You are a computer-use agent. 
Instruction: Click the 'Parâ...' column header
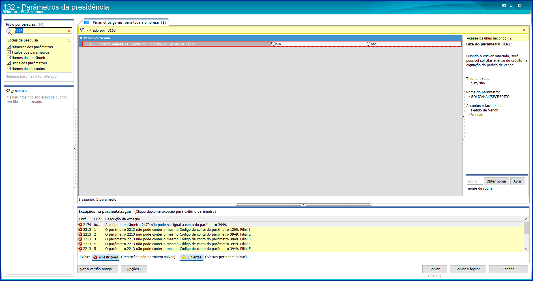tap(85, 219)
